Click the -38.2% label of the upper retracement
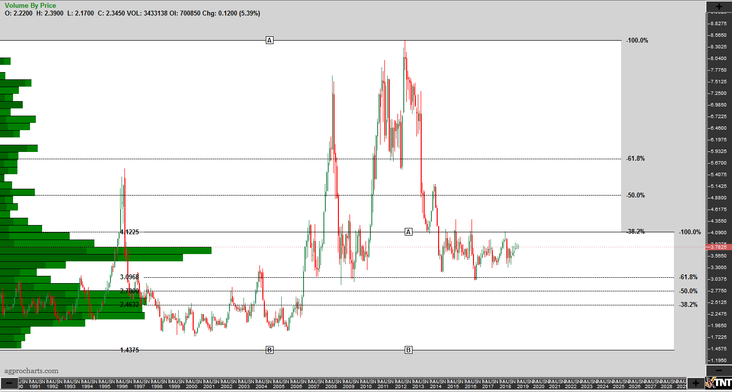 (635, 232)
